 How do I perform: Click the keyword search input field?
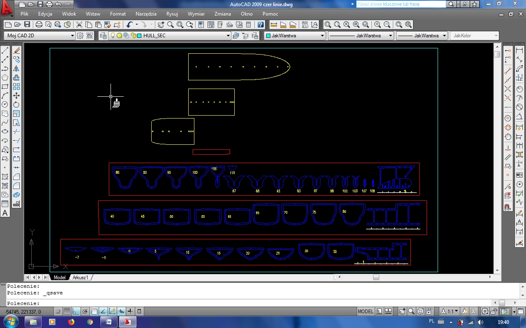pos(400,4)
